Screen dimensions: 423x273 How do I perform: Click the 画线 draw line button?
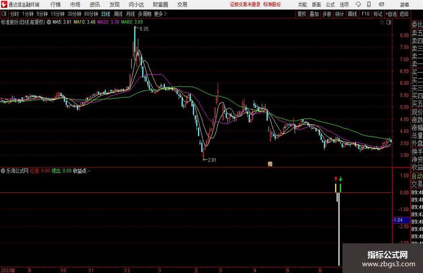coord(352,14)
